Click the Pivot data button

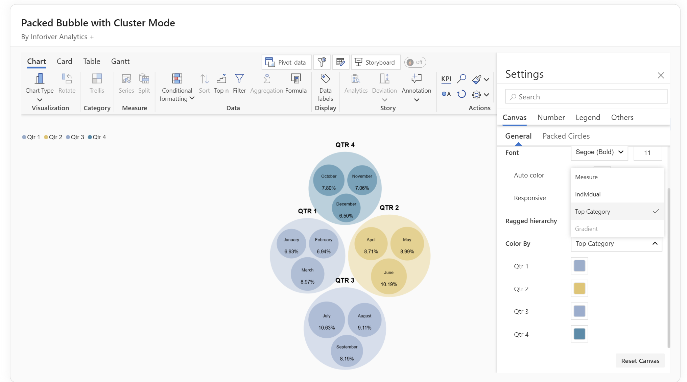(x=286, y=62)
